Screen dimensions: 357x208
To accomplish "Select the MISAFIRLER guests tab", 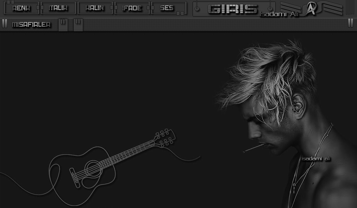I will pos(31,25).
